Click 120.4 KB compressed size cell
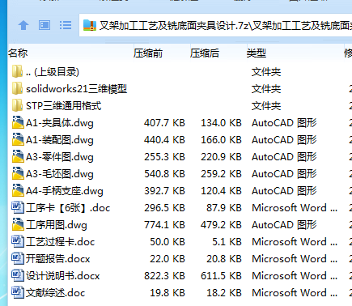Image resolution: width=352 pixels, height=306 pixels. click(221, 191)
